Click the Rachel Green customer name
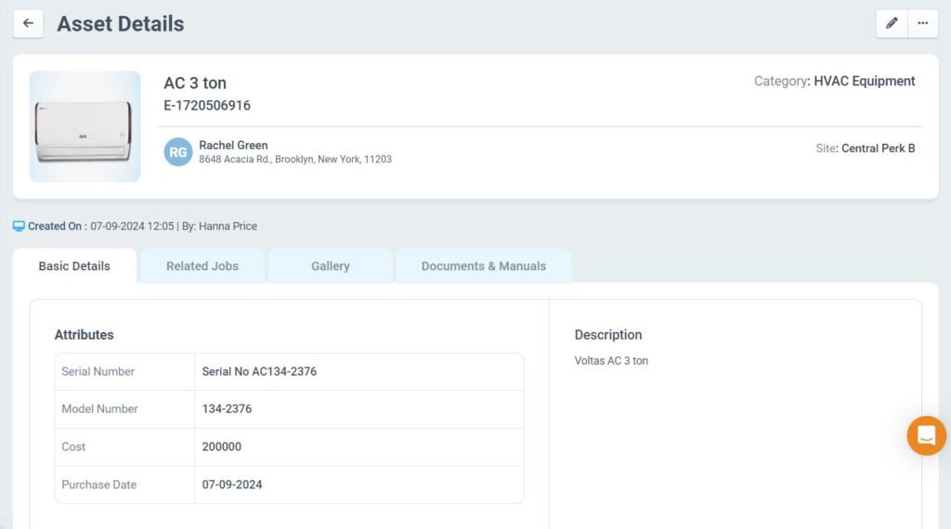Screen dimensions: 951x529 click(x=233, y=145)
